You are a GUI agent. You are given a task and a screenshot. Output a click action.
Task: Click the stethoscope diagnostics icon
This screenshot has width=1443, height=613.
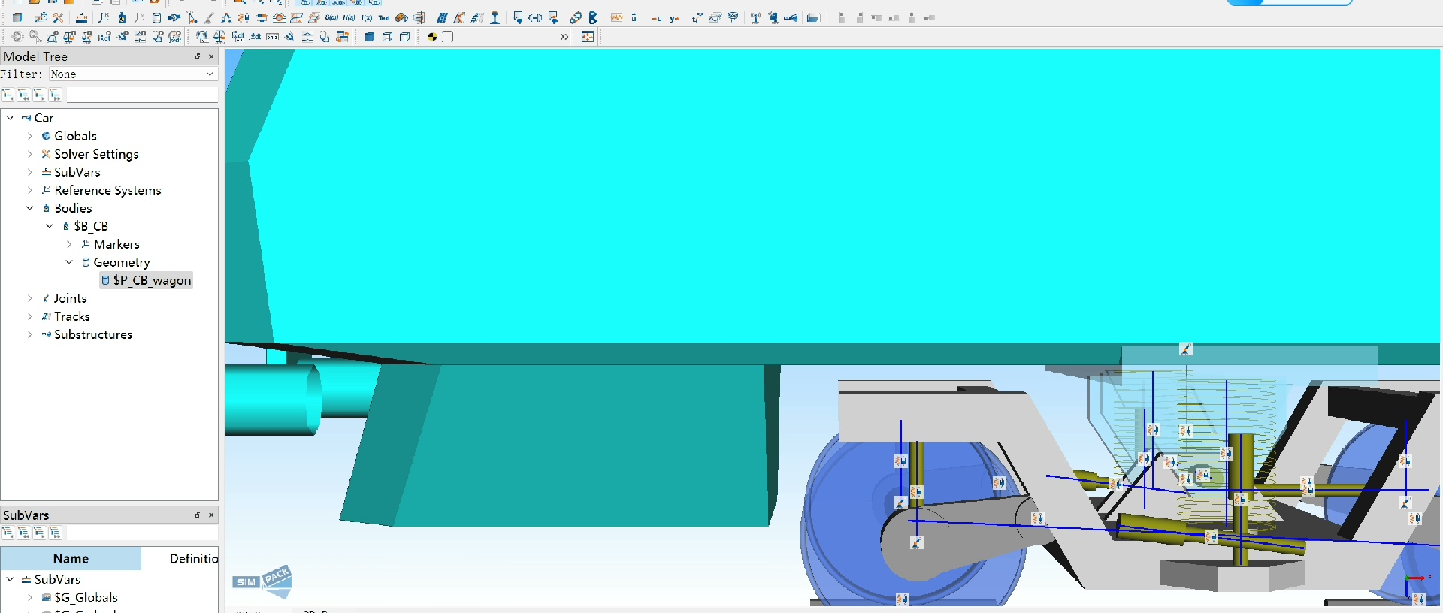tap(325, 36)
